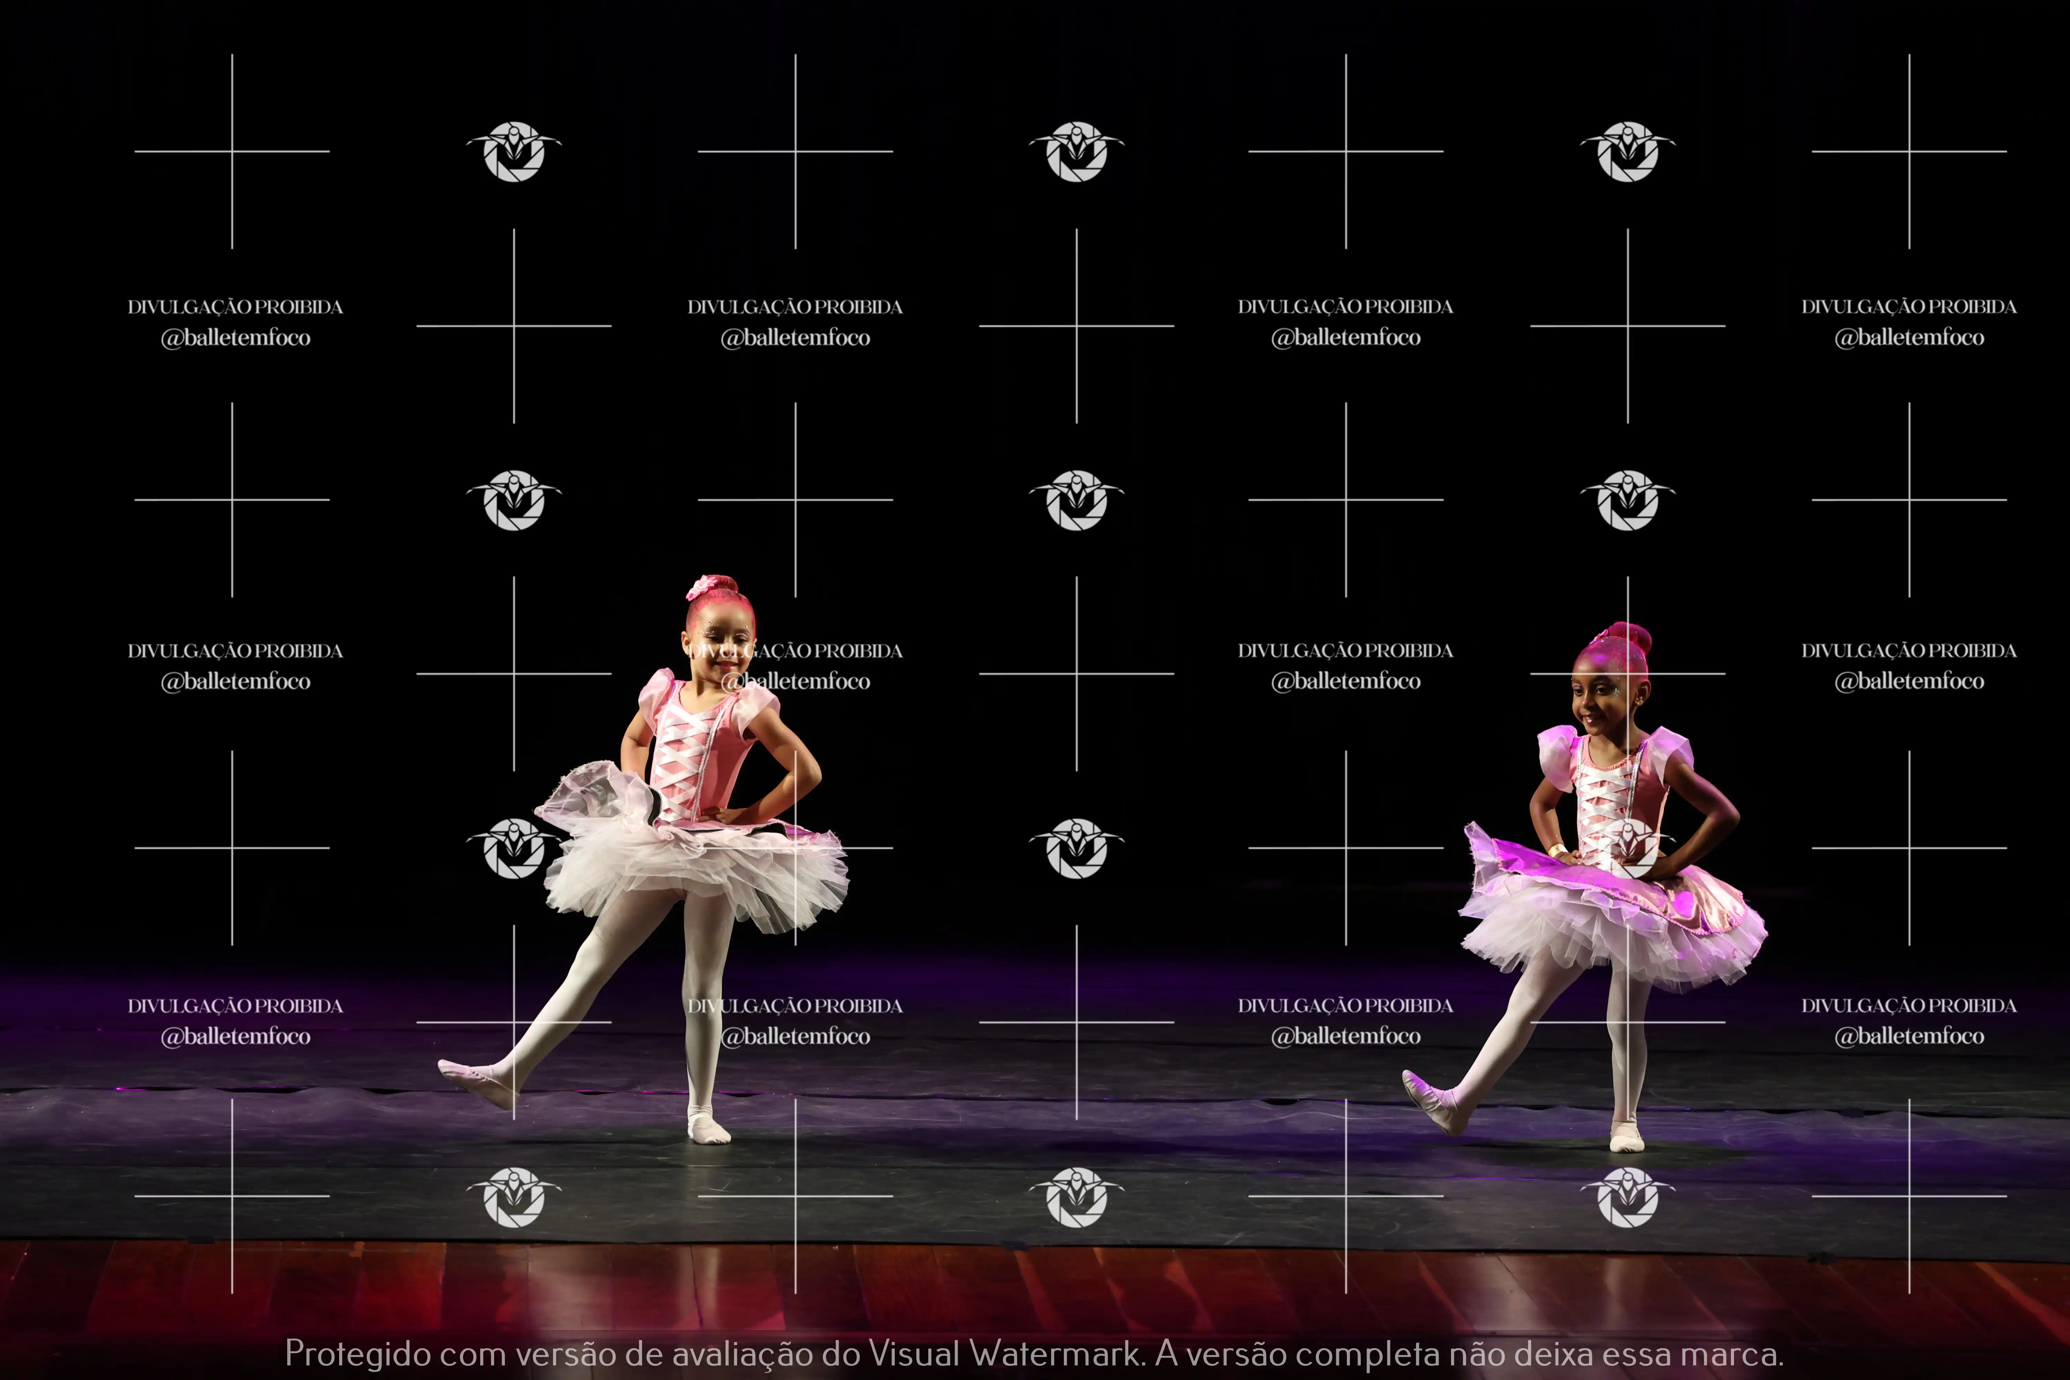The height and width of the screenshot is (1380, 2070).
Task: Click the top-center camera logo watermark
Action: tap(1076, 151)
